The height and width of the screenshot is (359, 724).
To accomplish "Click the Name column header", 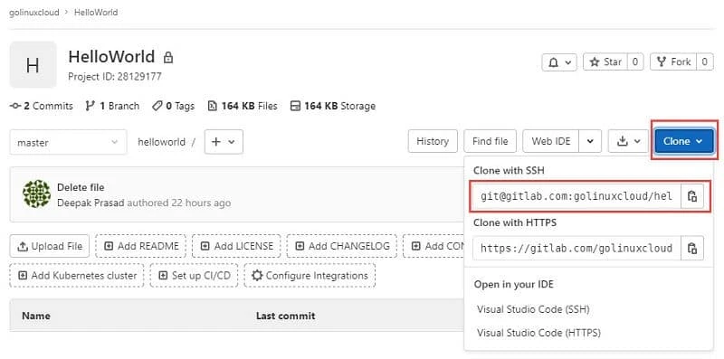I will [36, 316].
